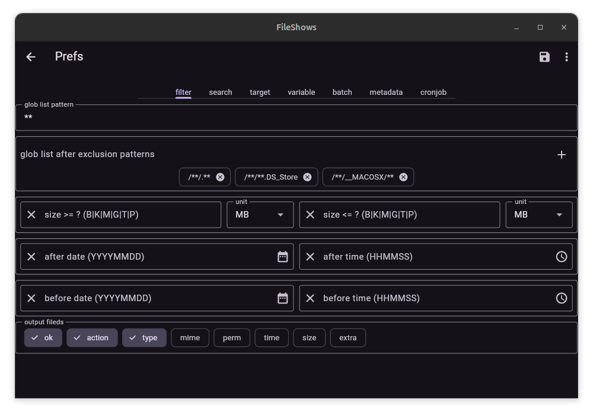
Task: Click the glob list pattern input field
Action: (x=296, y=118)
